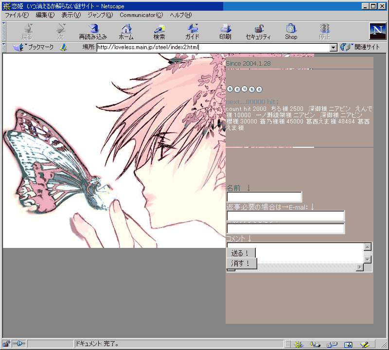Open the home page via ホーム
The height and width of the screenshot is (350, 389).
click(126, 32)
